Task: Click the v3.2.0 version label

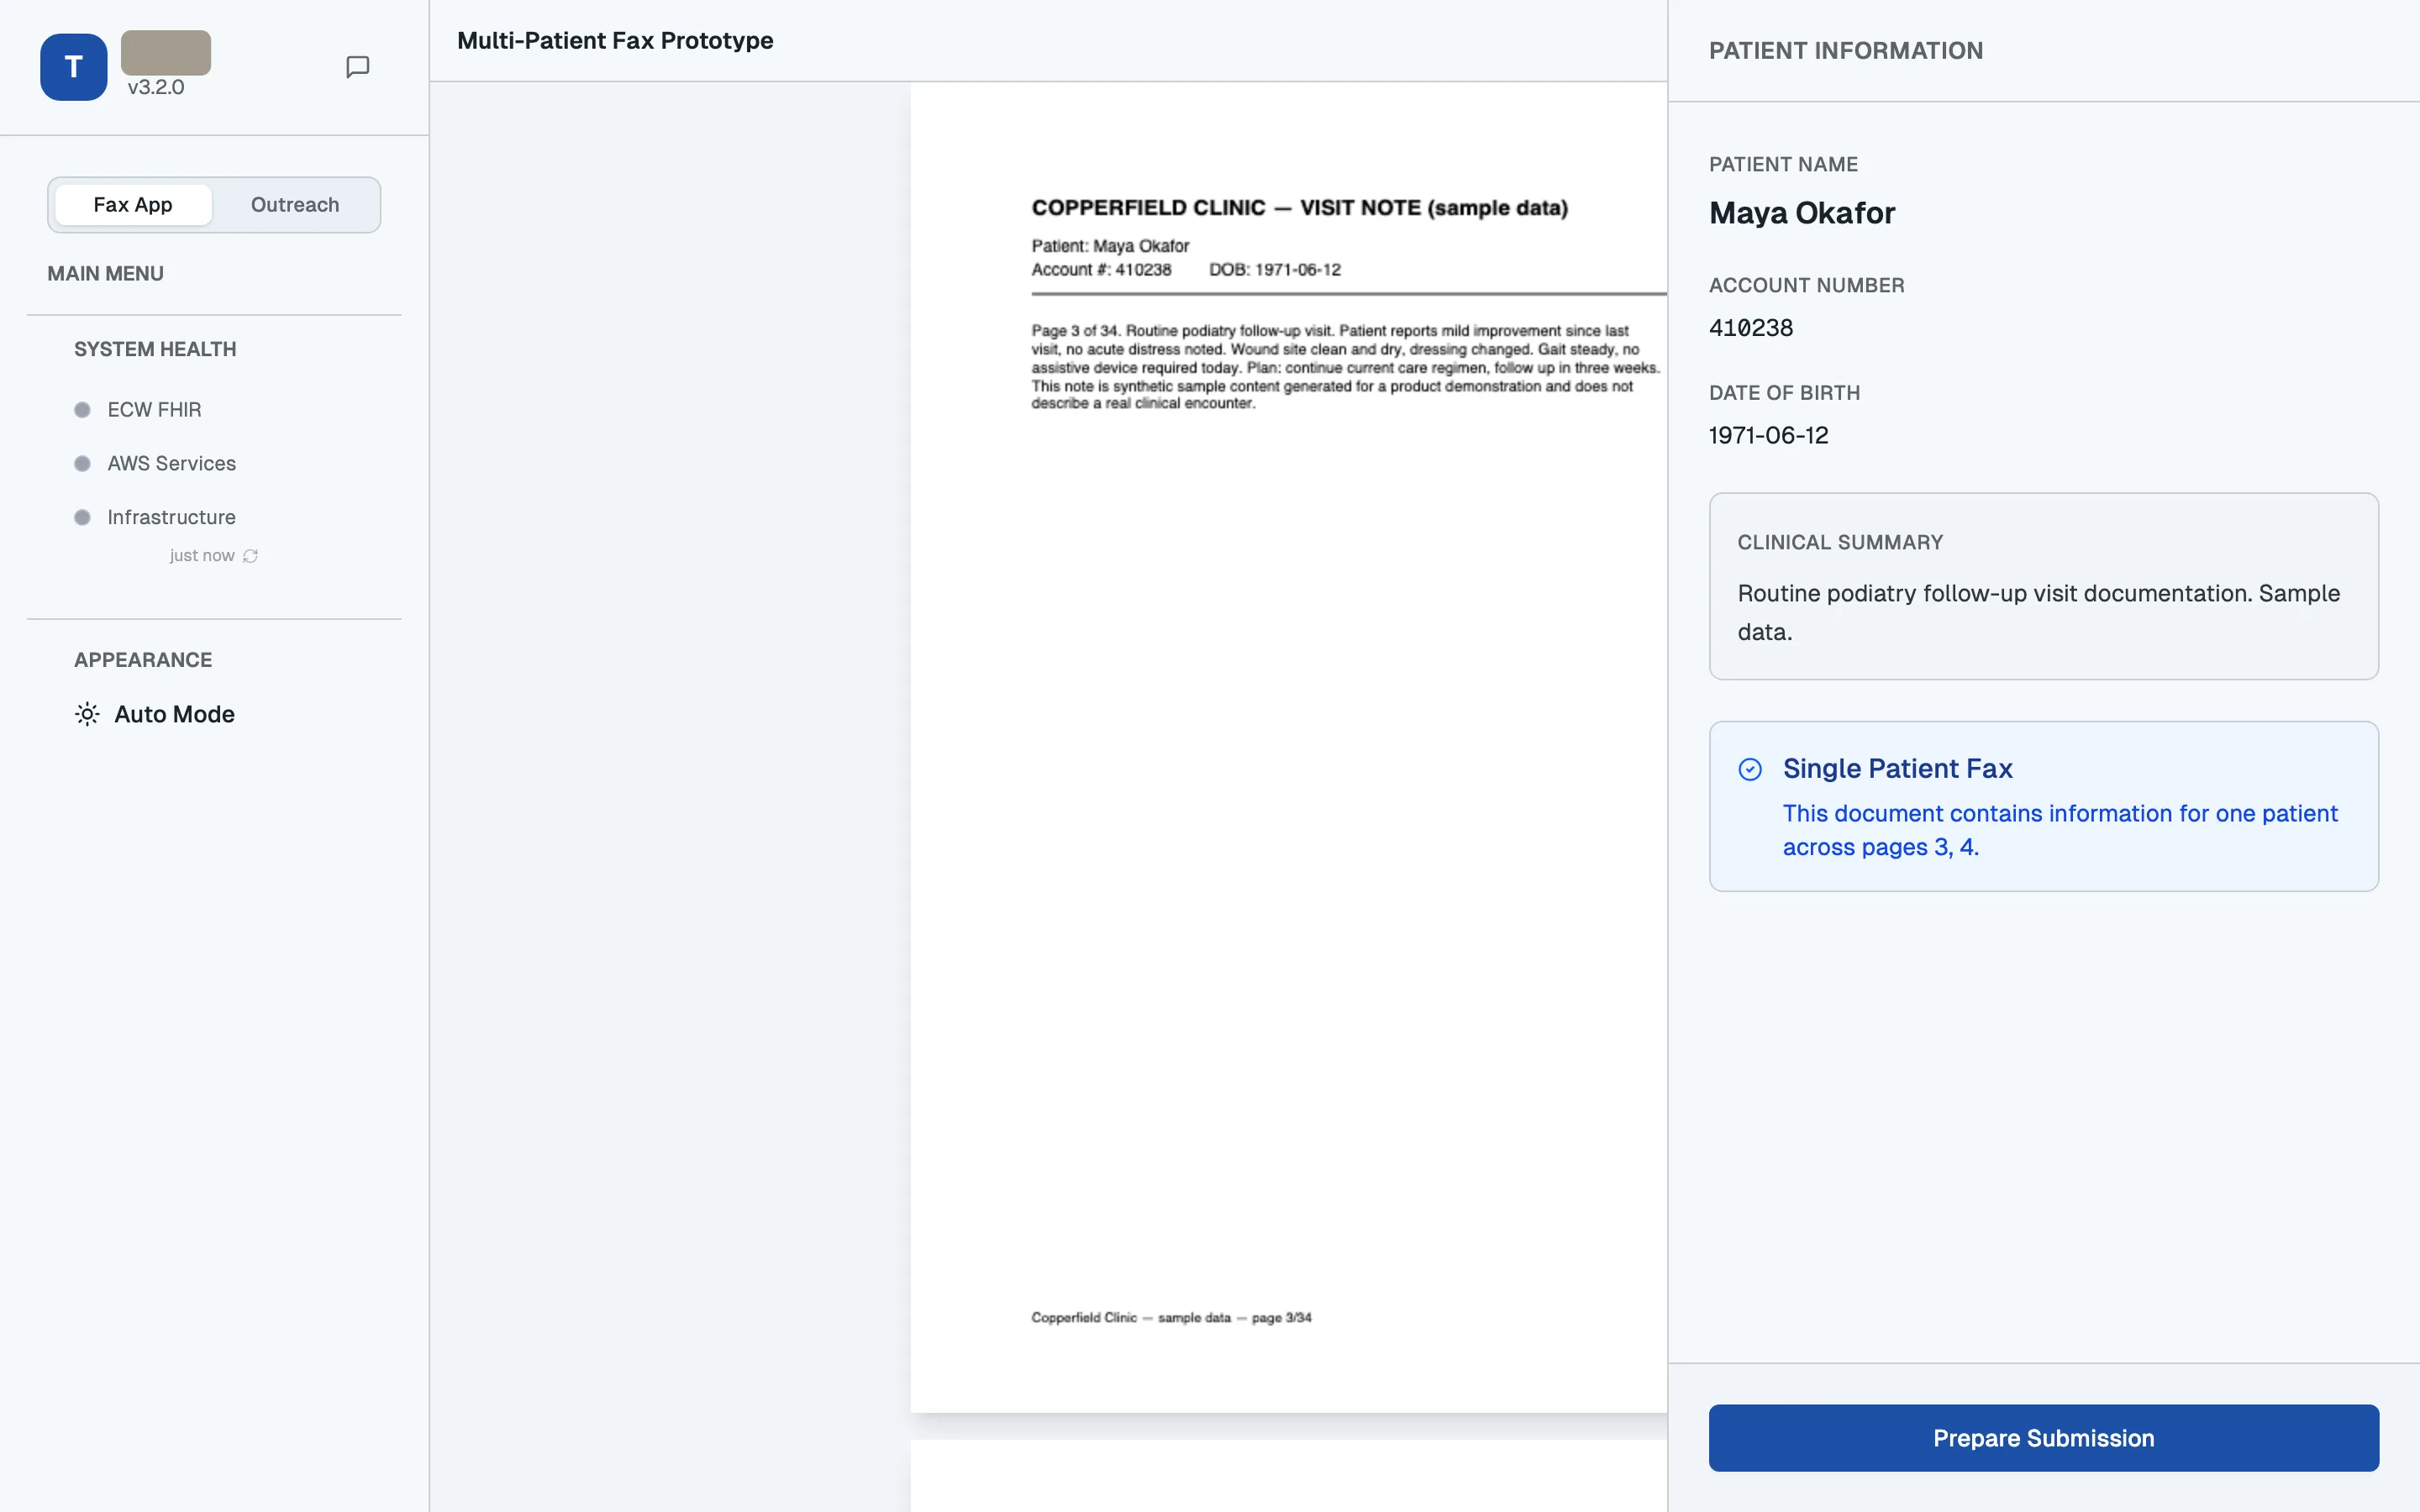Action: (156, 87)
